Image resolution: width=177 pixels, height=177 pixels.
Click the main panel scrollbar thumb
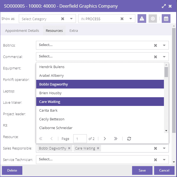[174, 80]
